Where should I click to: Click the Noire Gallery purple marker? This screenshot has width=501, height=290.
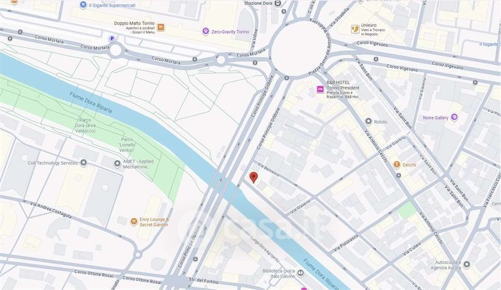[454, 117]
